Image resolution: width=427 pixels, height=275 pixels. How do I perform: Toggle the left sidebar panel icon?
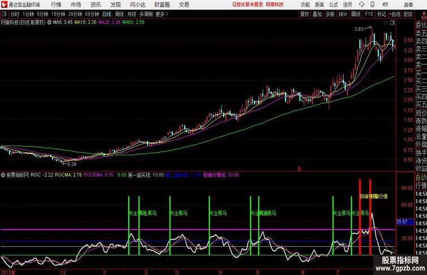click(4, 14)
